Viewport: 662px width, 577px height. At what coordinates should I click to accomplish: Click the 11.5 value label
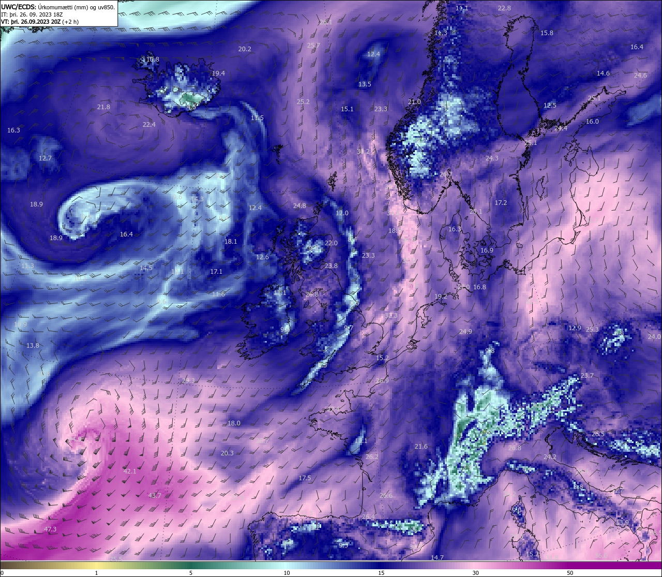pos(257,117)
